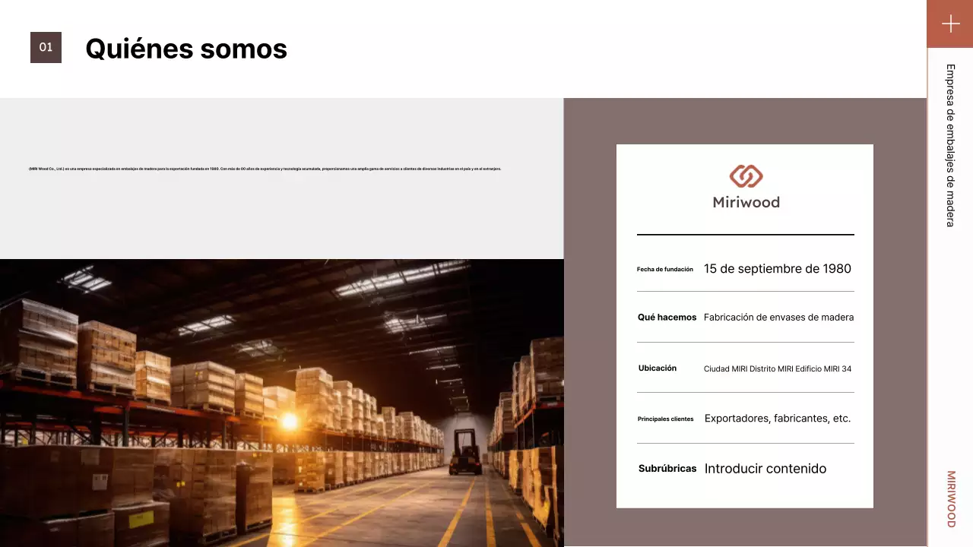Select the brown square behind the plus symbol
The height and width of the screenshot is (547, 973).
pyautogui.click(x=949, y=24)
